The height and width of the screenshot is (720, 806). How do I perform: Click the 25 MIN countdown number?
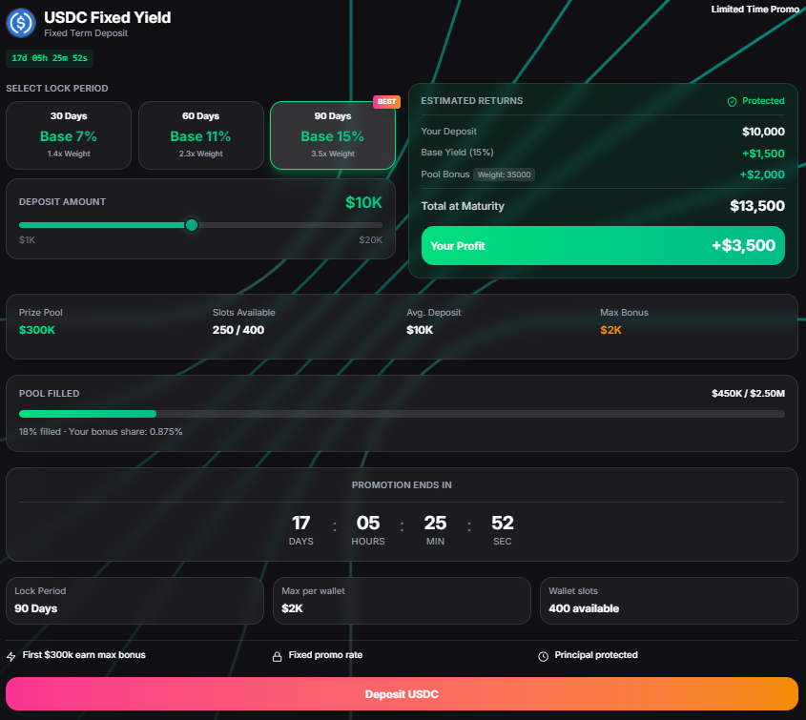(x=435, y=524)
